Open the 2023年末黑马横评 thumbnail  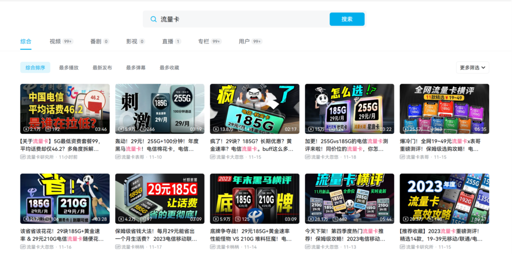pyautogui.click(x=254, y=199)
